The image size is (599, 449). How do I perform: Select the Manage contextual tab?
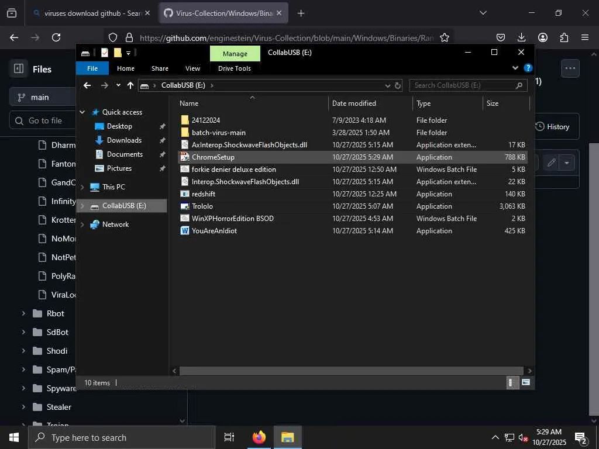tap(235, 54)
